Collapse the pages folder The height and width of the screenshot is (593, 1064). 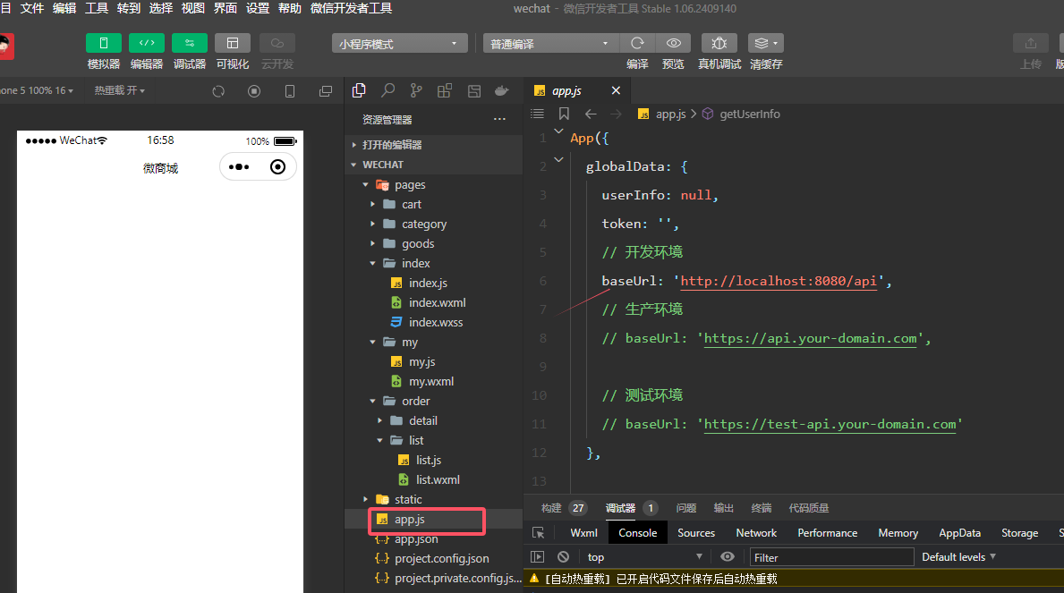[x=434, y=184]
